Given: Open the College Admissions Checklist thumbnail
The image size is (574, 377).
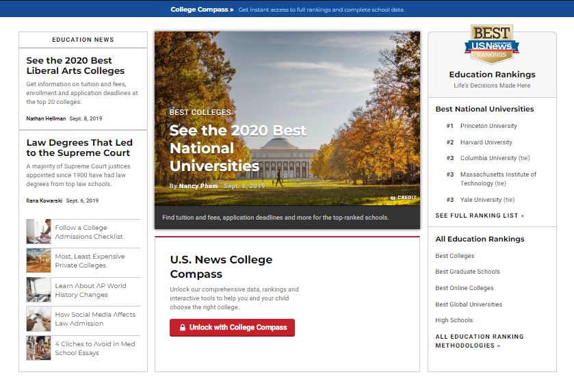Looking at the screenshot, I should [38, 231].
